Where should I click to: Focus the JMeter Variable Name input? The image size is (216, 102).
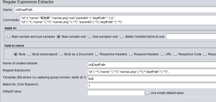(x=191, y=37)
